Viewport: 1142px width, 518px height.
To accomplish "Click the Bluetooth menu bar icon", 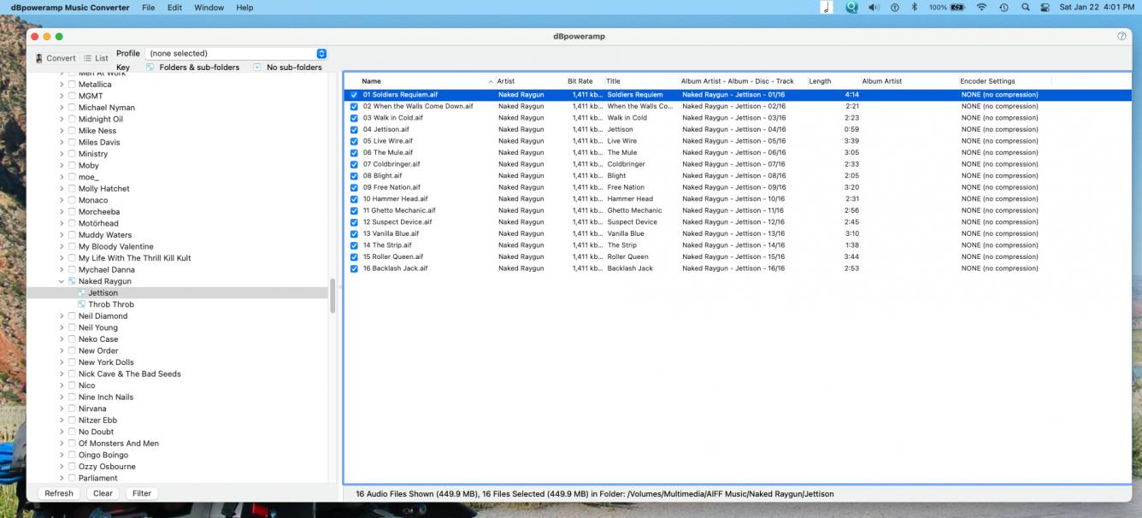I will tap(914, 8).
